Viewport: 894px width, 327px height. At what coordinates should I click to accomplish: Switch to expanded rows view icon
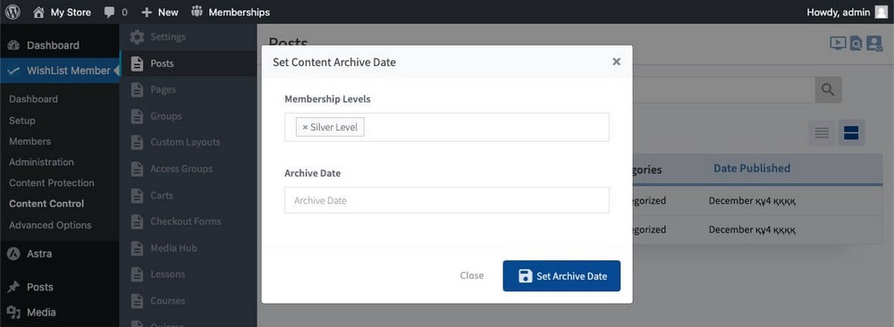851,133
